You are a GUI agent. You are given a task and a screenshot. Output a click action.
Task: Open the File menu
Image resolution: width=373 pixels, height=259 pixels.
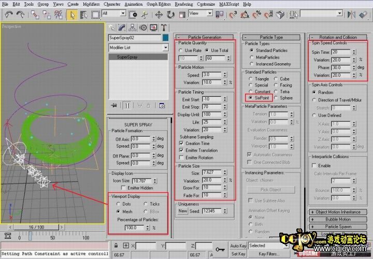coord(5,4)
